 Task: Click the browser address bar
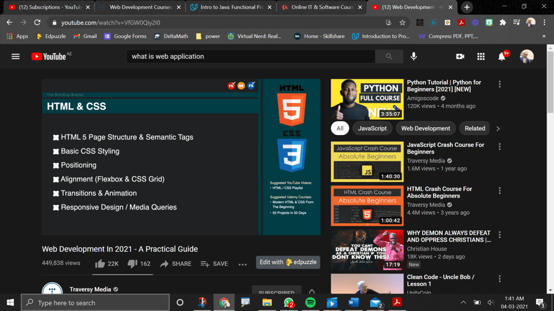coord(217,23)
